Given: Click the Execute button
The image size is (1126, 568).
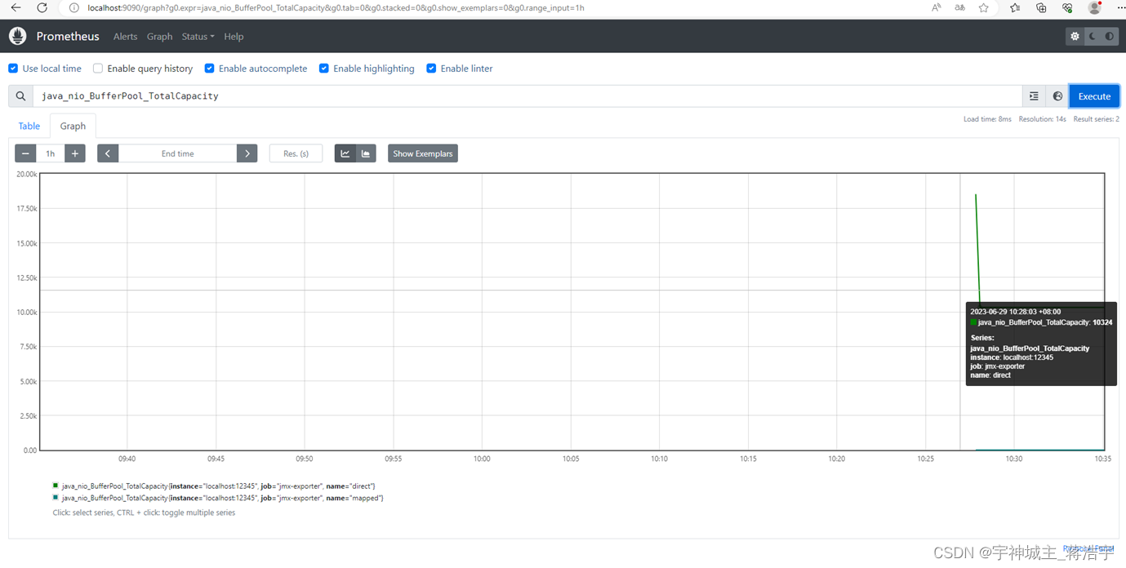Looking at the screenshot, I should pyautogui.click(x=1094, y=95).
